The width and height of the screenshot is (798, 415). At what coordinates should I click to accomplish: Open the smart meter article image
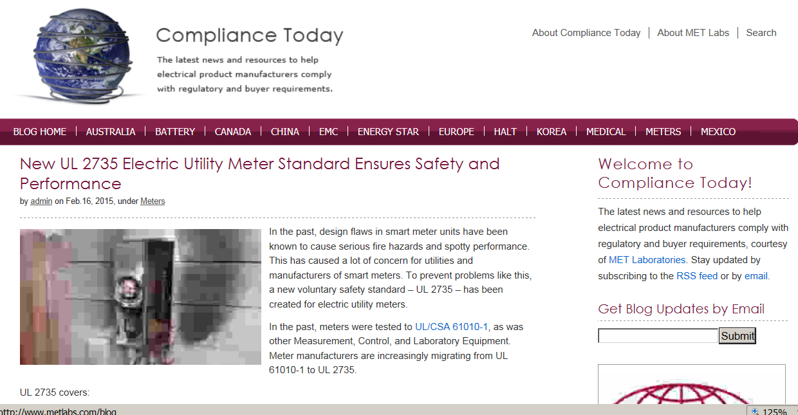(x=140, y=297)
